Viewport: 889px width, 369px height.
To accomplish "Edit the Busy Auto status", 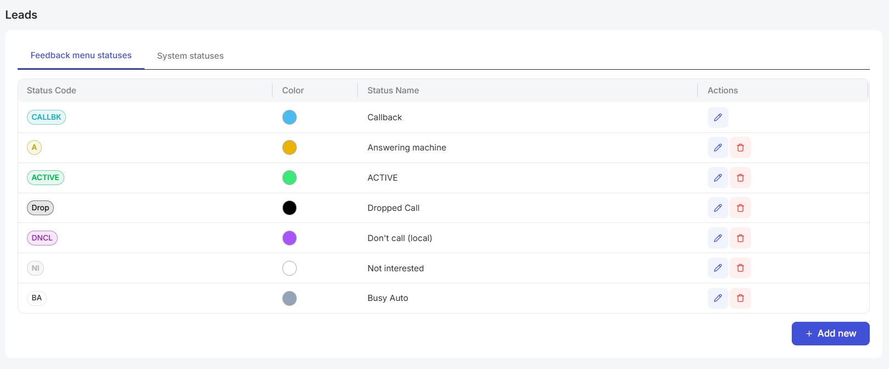I will (x=718, y=298).
